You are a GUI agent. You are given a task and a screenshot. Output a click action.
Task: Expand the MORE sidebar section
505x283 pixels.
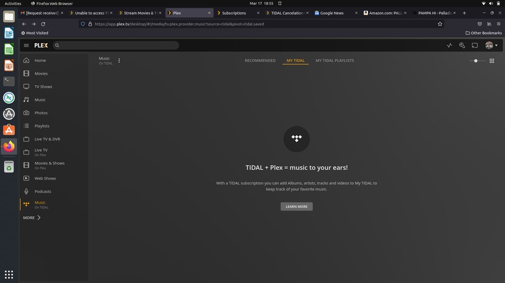coord(32,218)
